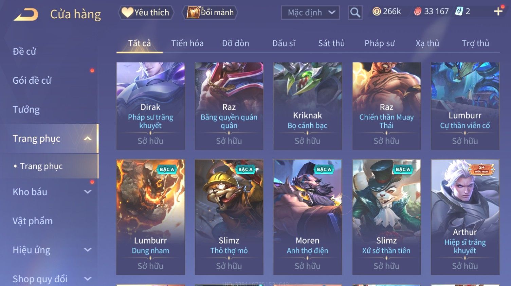Expand Shop quy đổi section
This screenshot has width=511, height=286.
tap(88, 279)
